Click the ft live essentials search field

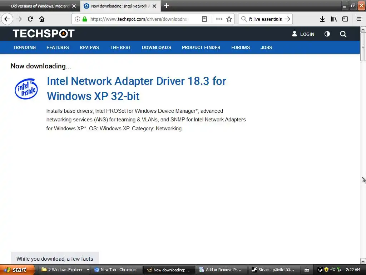(266, 19)
